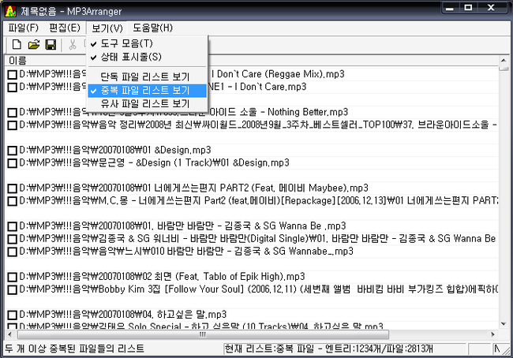Screen dimensions: 513x358
Task: Check the box for Nothing Better.mp3 row
Action: [x=13, y=113]
